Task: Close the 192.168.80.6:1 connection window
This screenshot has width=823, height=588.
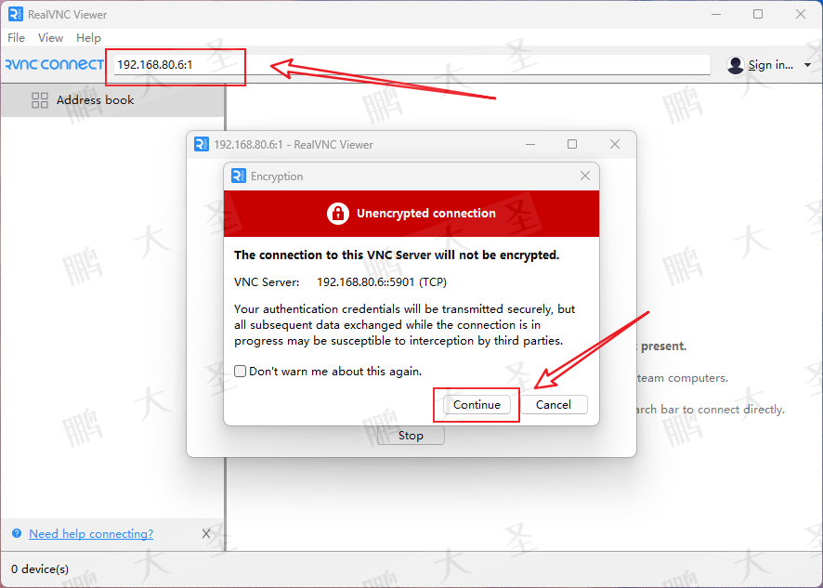Action: coord(615,144)
